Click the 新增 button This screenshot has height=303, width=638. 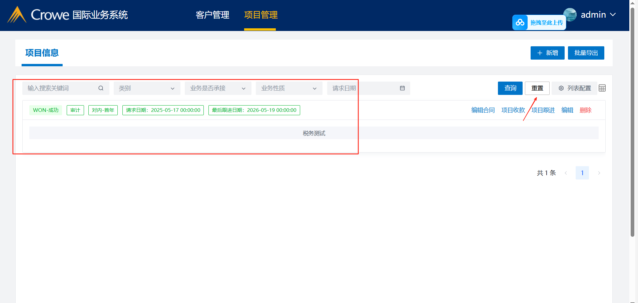click(x=547, y=53)
